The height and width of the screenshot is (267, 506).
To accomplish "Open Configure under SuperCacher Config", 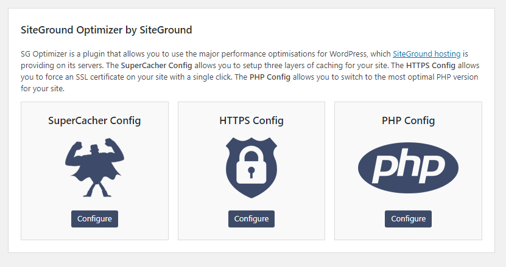I will 94,219.
